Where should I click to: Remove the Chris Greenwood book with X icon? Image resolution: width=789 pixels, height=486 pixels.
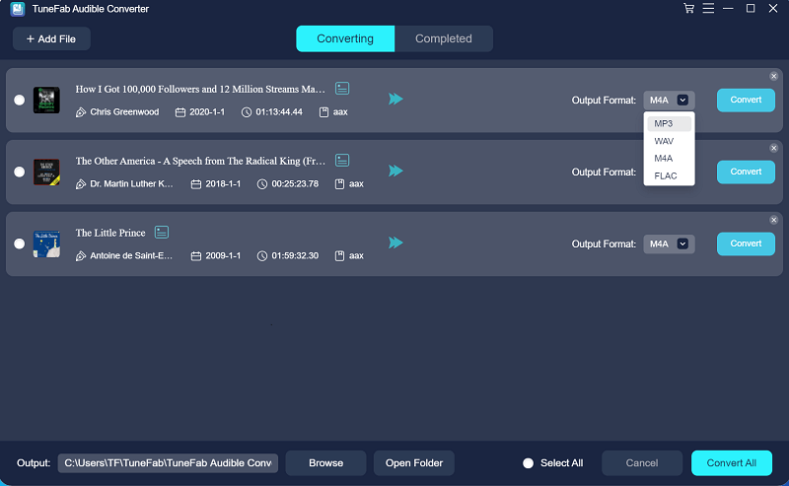(773, 76)
